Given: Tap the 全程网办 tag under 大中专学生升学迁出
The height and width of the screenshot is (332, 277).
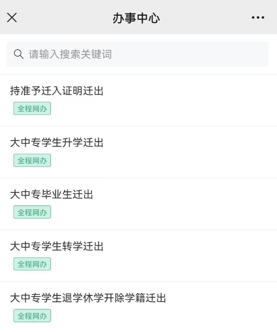Looking at the screenshot, I should 32,160.
